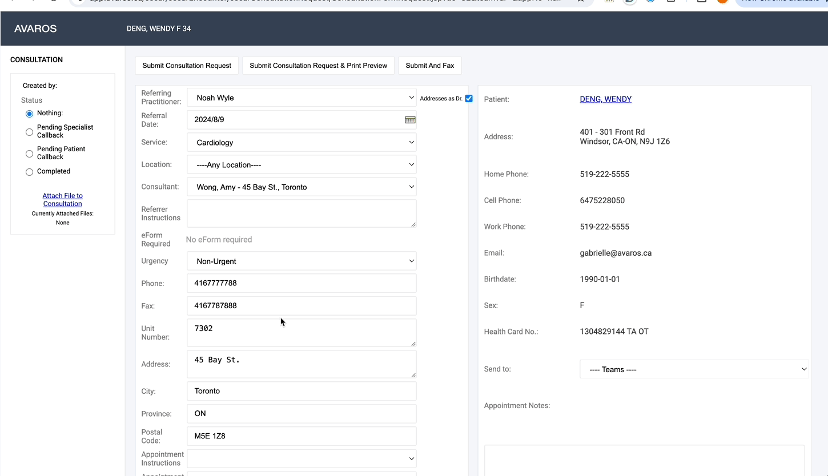
Task: Focus the Fax field with 4167787888
Action: [302, 305]
